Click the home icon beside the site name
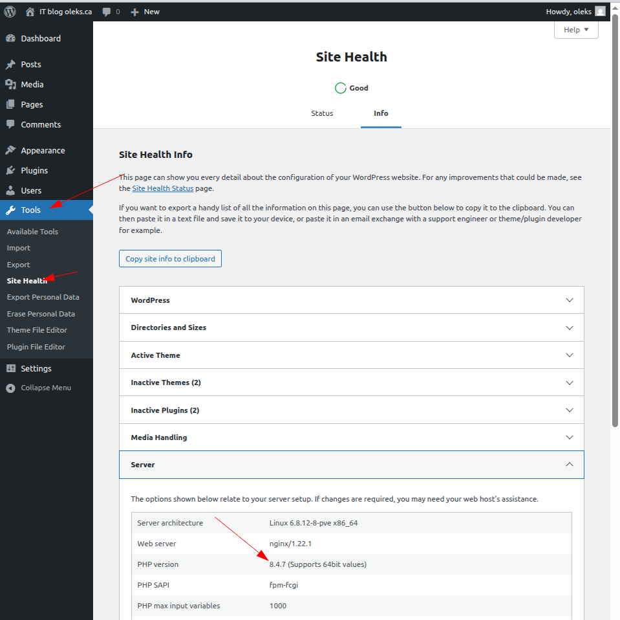The image size is (620, 620). 30,12
